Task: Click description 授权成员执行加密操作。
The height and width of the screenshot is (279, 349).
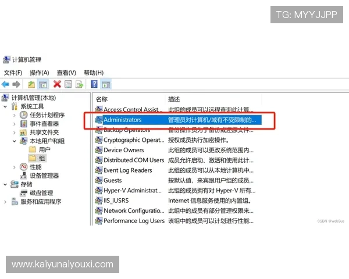Action: (x=198, y=140)
